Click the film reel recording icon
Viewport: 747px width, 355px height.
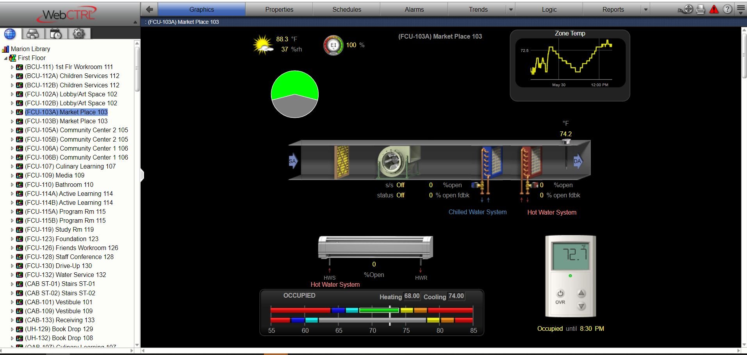[x=688, y=9]
